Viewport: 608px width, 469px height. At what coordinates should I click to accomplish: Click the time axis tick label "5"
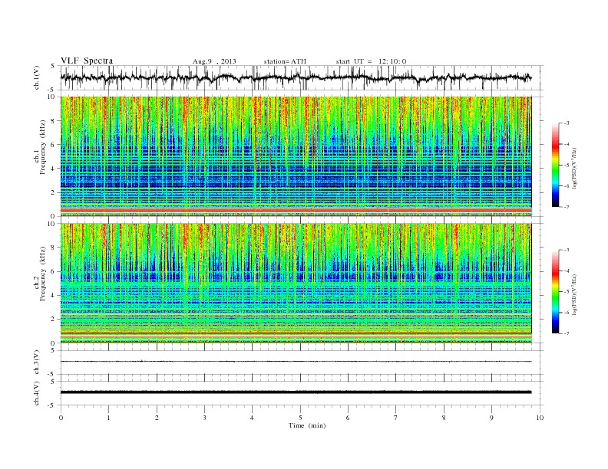pyautogui.click(x=300, y=418)
